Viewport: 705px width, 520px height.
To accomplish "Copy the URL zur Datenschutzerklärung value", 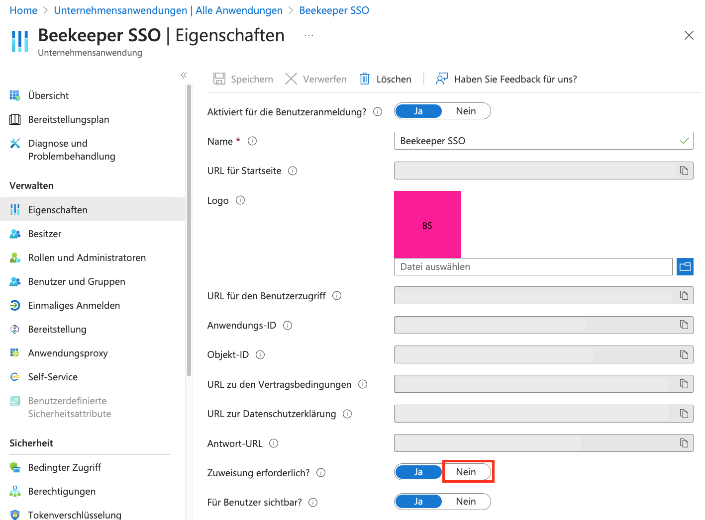I will click(x=684, y=414).
